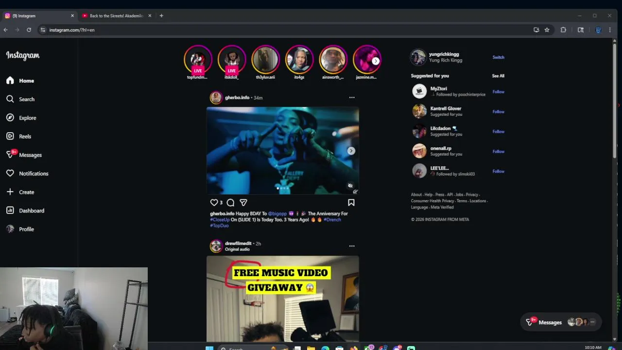Open the browser extensions menu
The width and height of the screenshot is (622, 350).
(563, 30)
